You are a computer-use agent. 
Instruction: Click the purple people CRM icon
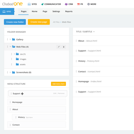click(x=66, y=4)
